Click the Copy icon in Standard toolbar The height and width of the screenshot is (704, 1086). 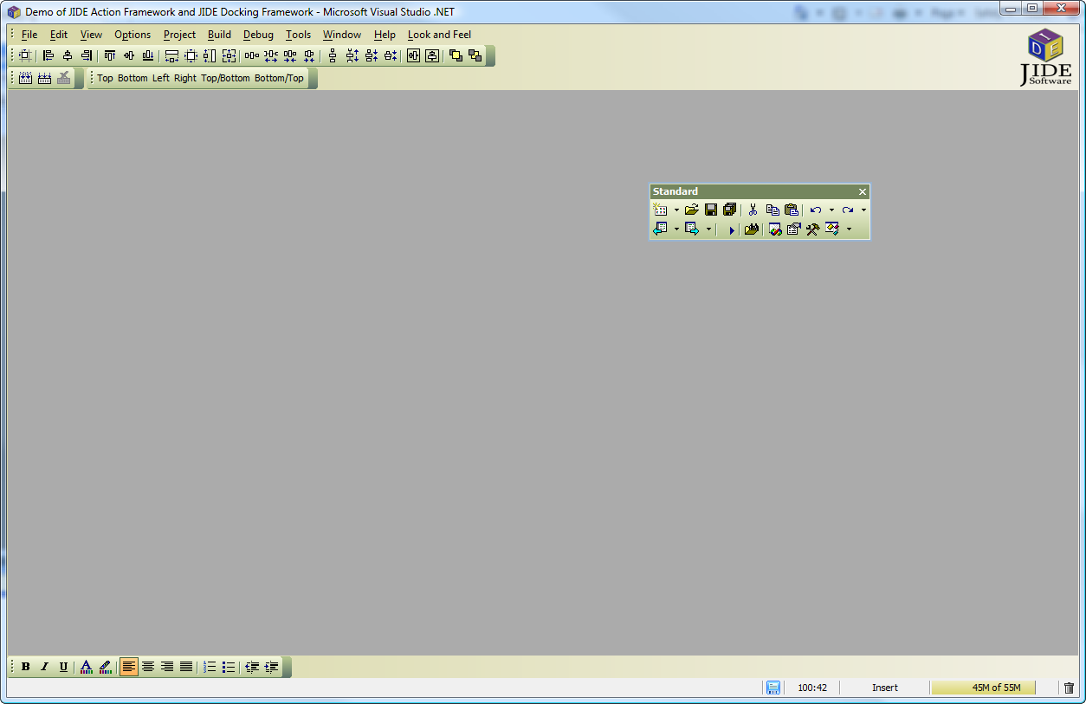[x=772, y=210]
